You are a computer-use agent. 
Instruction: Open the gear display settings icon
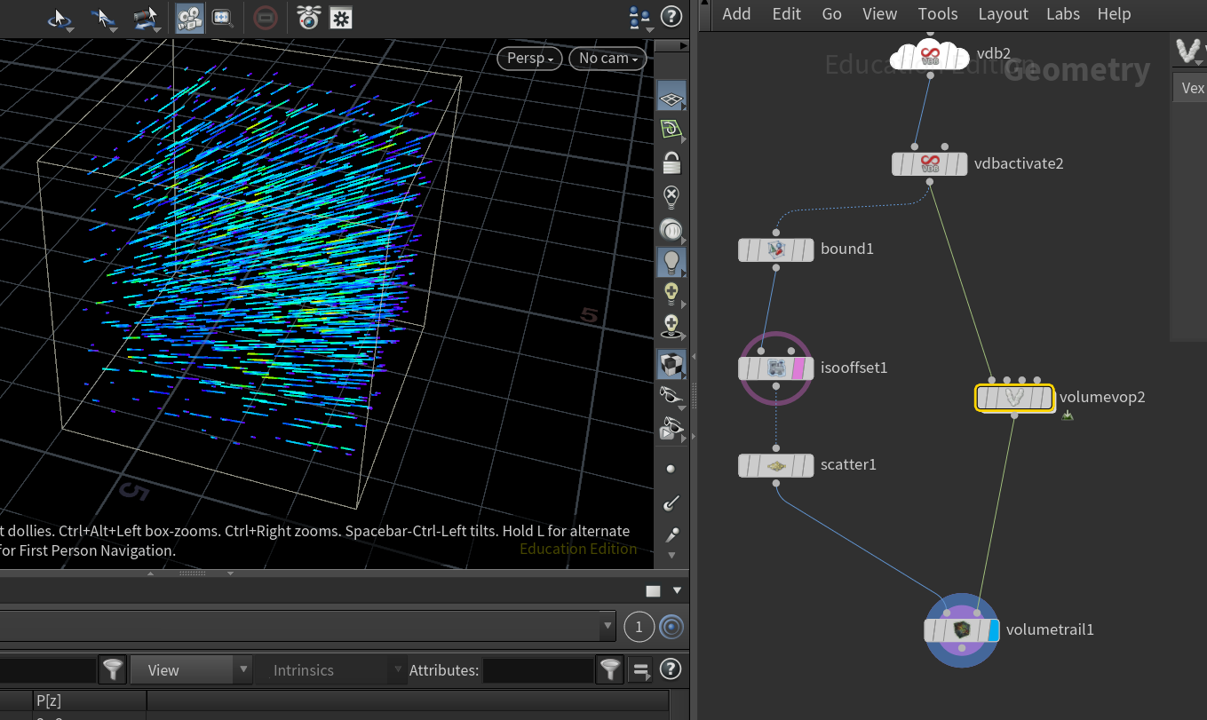(x=340, y=18)
